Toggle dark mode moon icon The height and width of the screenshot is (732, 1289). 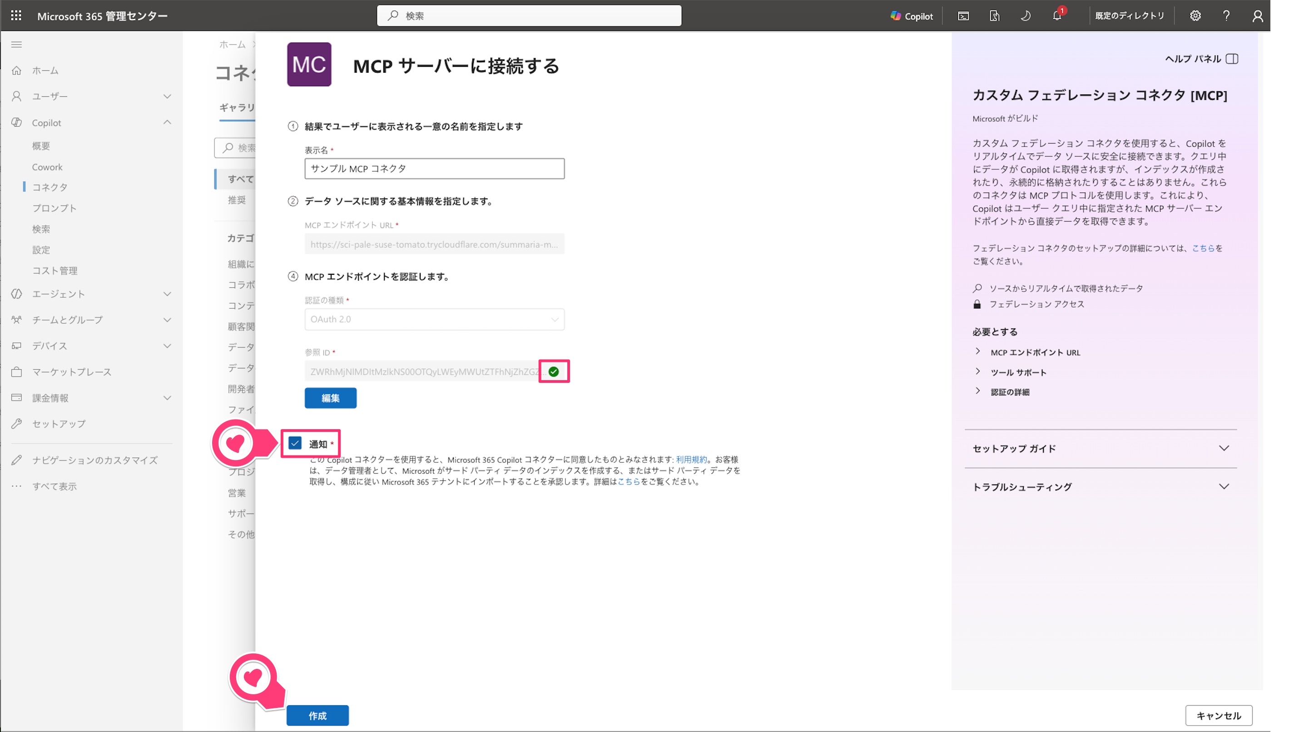click(1025, 15)
